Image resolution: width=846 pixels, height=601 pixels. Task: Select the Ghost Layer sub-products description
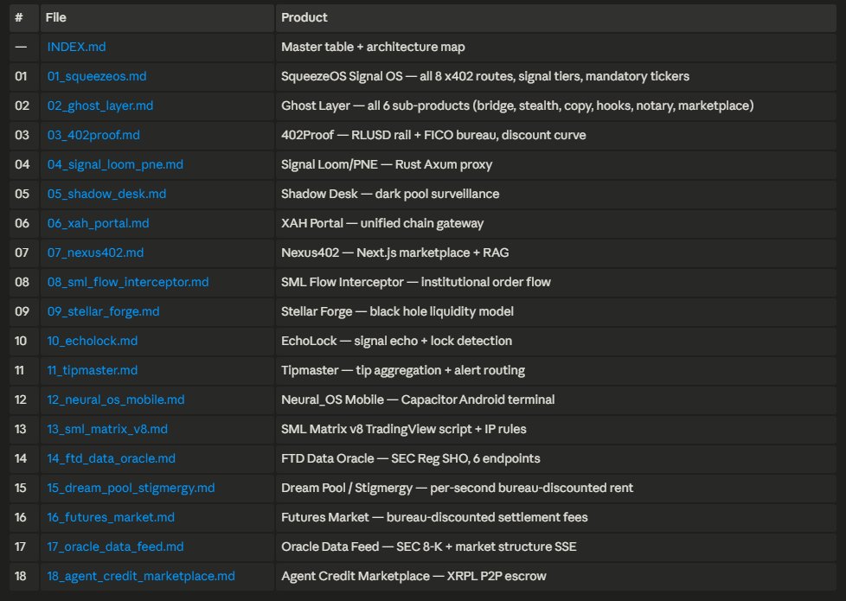tap(517, 105)
